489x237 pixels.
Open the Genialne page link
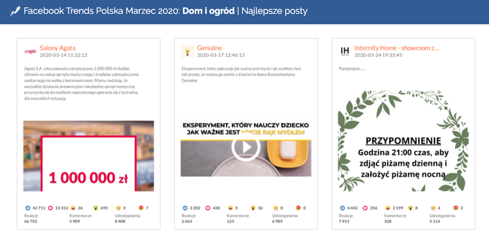[x=209, y=48]
